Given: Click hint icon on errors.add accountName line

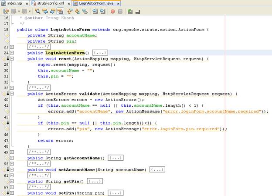Looking at the screenshot, I should pyautogui.click(x=7, y=111).
